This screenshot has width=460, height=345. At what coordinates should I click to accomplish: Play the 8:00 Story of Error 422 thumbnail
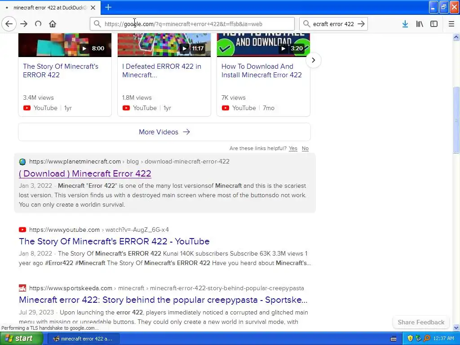coord(65,45)
